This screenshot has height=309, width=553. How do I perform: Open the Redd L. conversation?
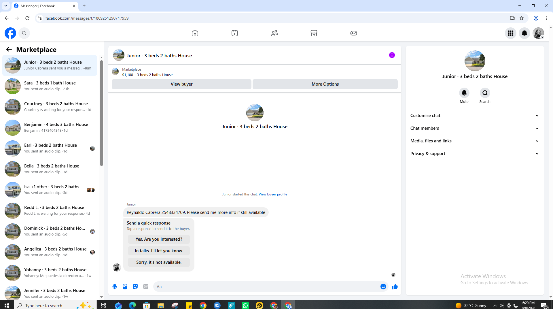click(x=50, y=210)
